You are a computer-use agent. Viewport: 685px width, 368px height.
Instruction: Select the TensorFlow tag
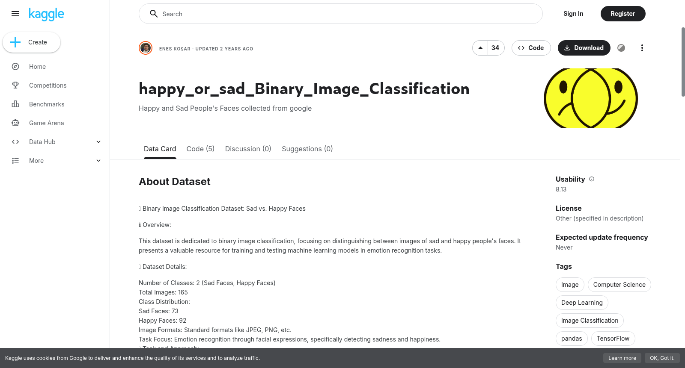pyautogui.click(x=613, y=339)
